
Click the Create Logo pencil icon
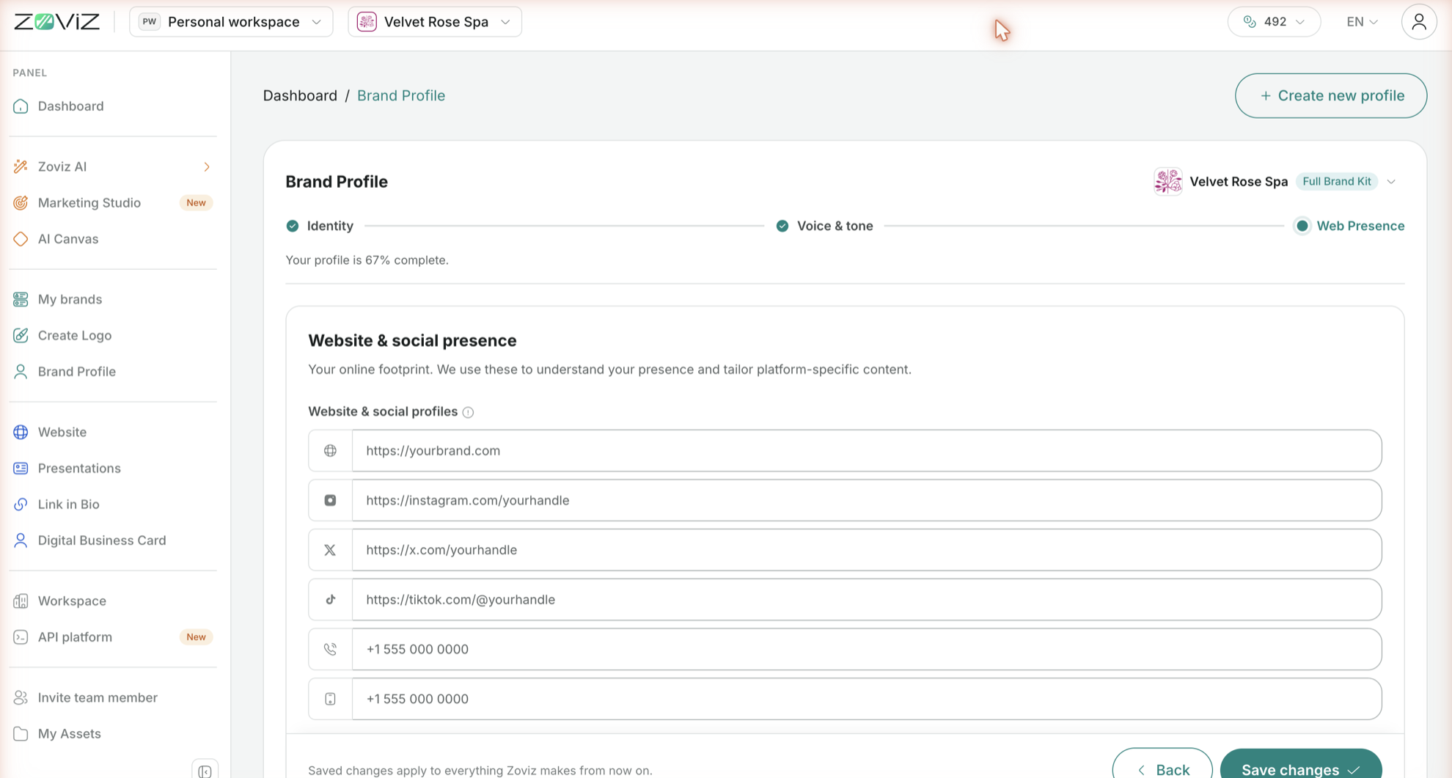[21, 335]
